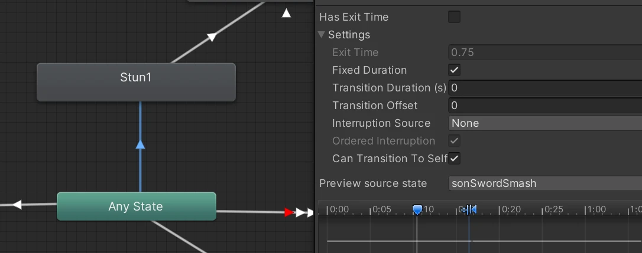The width and height of the screenshot is (642, 253).
Task: Click the Transition Duration input field
Action: (x=544, y=88)
